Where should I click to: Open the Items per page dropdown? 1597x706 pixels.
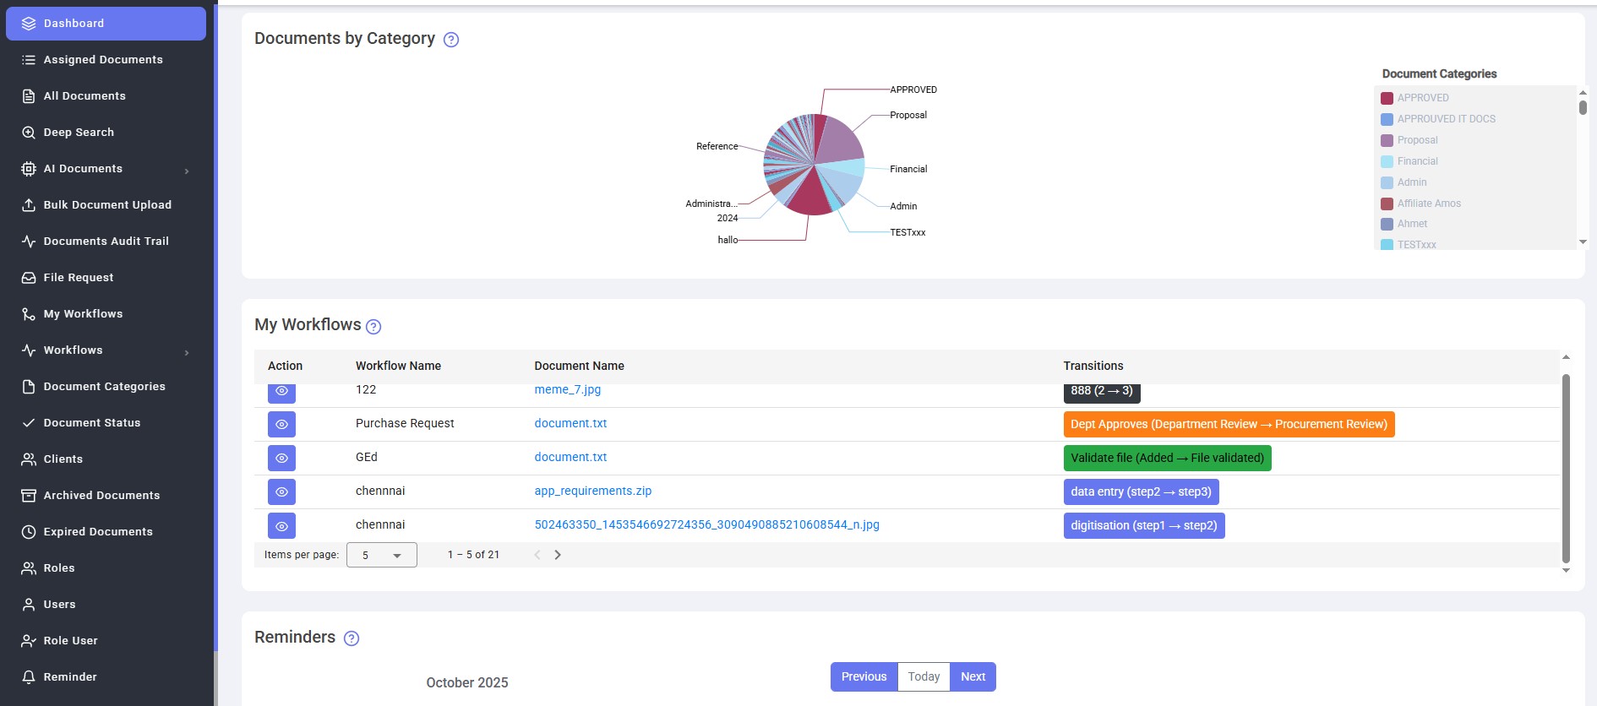tap(381, 555)
